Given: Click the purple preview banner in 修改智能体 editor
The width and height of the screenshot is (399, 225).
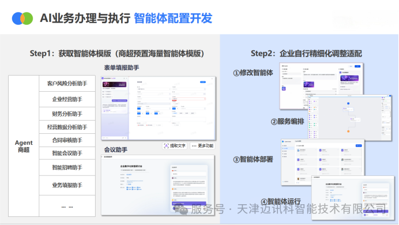Looking at the screenshot, I should (x=349, y=78).
